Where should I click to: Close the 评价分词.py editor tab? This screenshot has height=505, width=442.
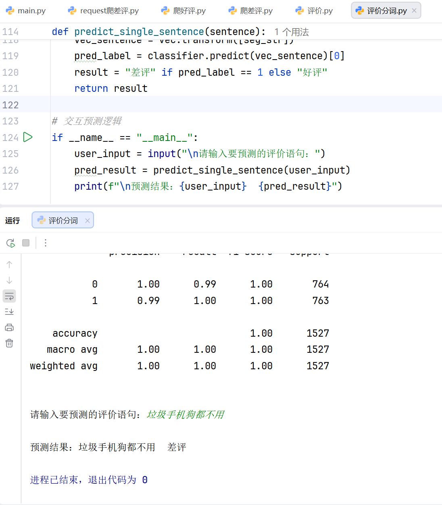tap(414, 11)
